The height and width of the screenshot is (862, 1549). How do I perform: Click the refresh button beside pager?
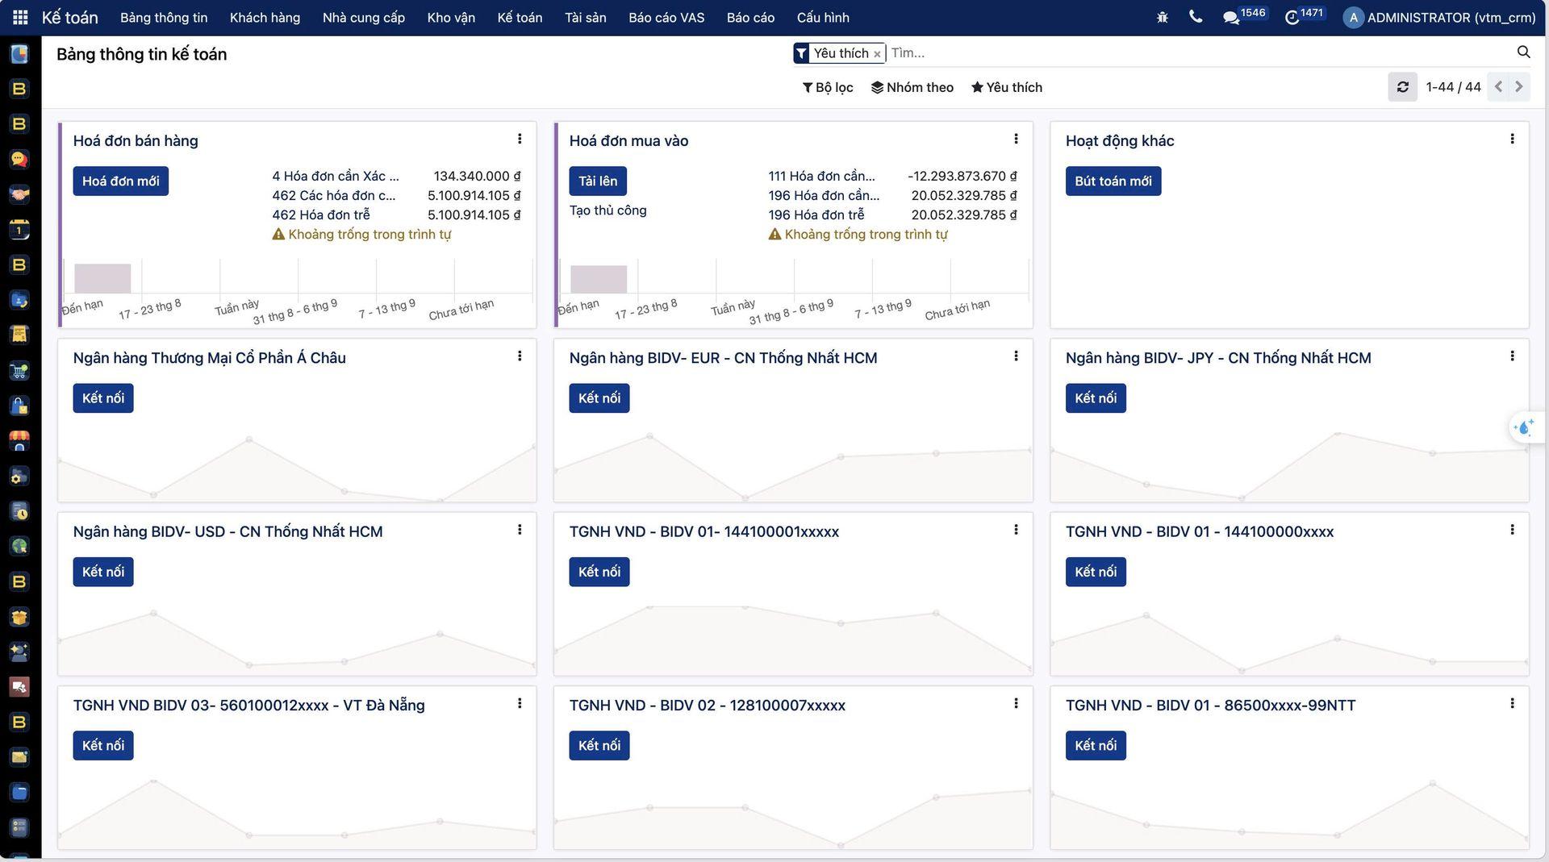point(1402,87)
